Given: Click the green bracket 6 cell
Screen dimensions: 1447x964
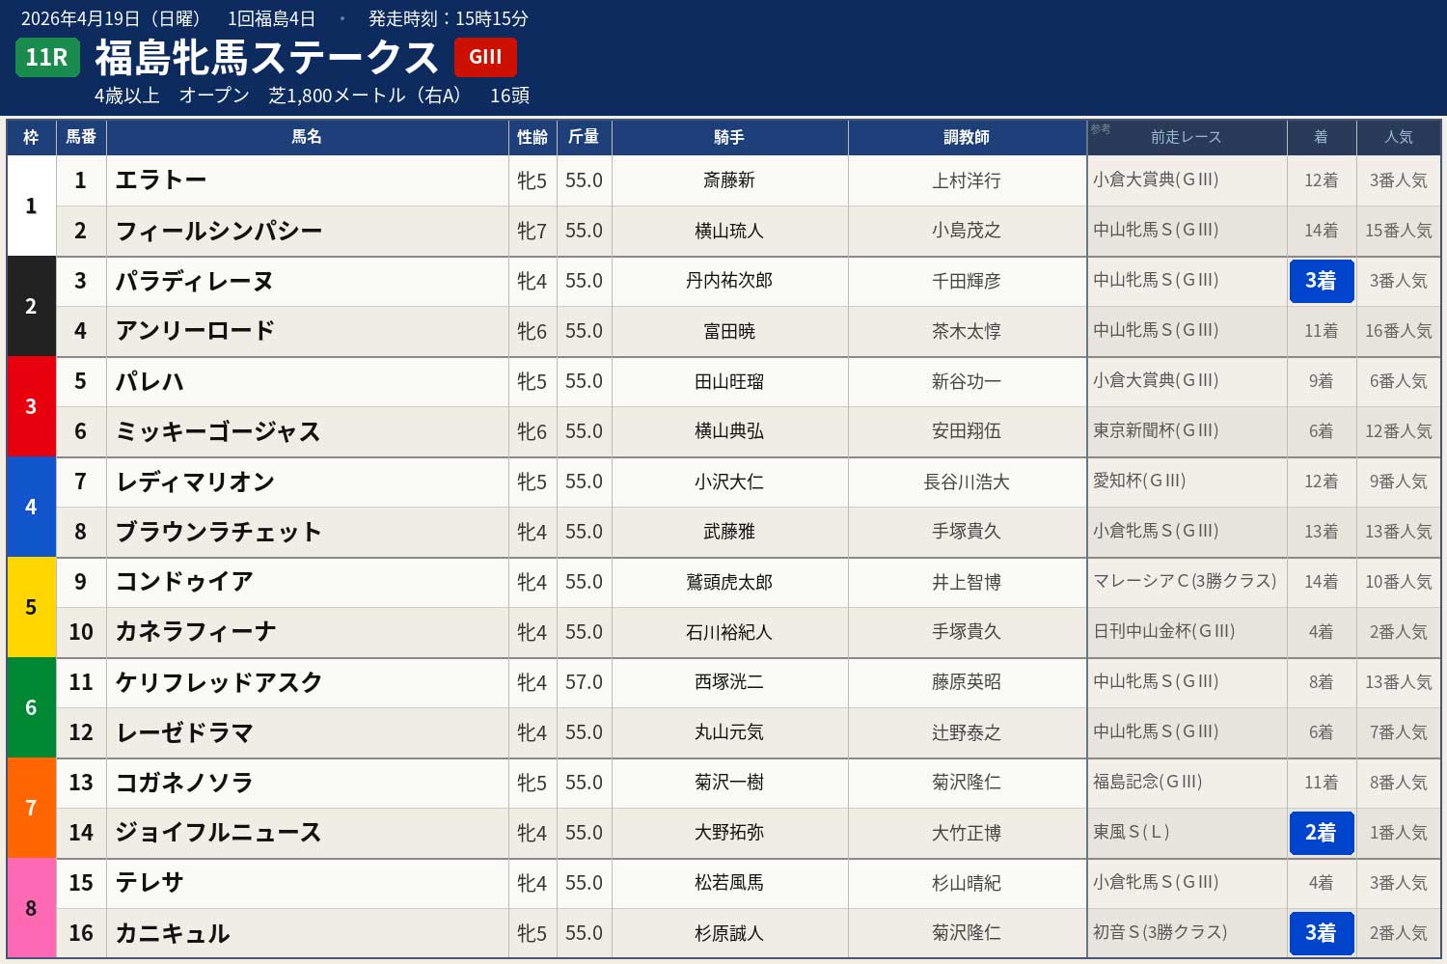Looking at the screenshot, I should coord(31,707).
